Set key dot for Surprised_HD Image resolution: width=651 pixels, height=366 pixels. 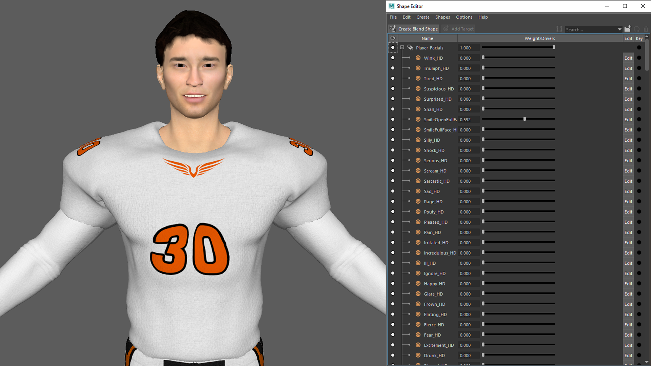639,99
